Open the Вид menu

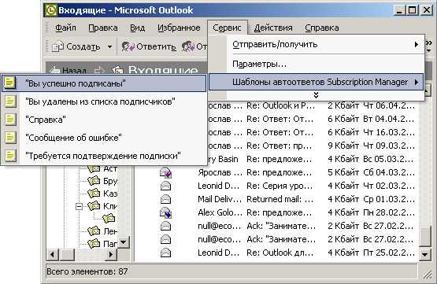coord(137,28)
